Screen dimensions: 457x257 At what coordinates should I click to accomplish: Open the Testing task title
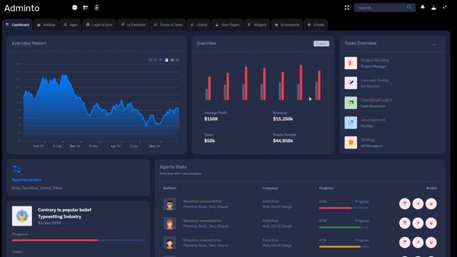click(367, 140)
